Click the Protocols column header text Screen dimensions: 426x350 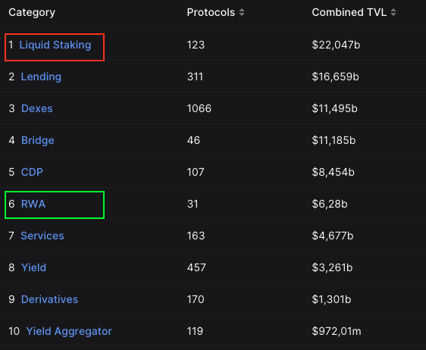click(x=211, y=12)
